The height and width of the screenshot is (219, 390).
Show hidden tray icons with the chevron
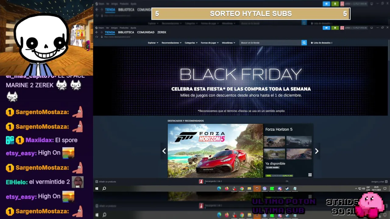point(356,189)
